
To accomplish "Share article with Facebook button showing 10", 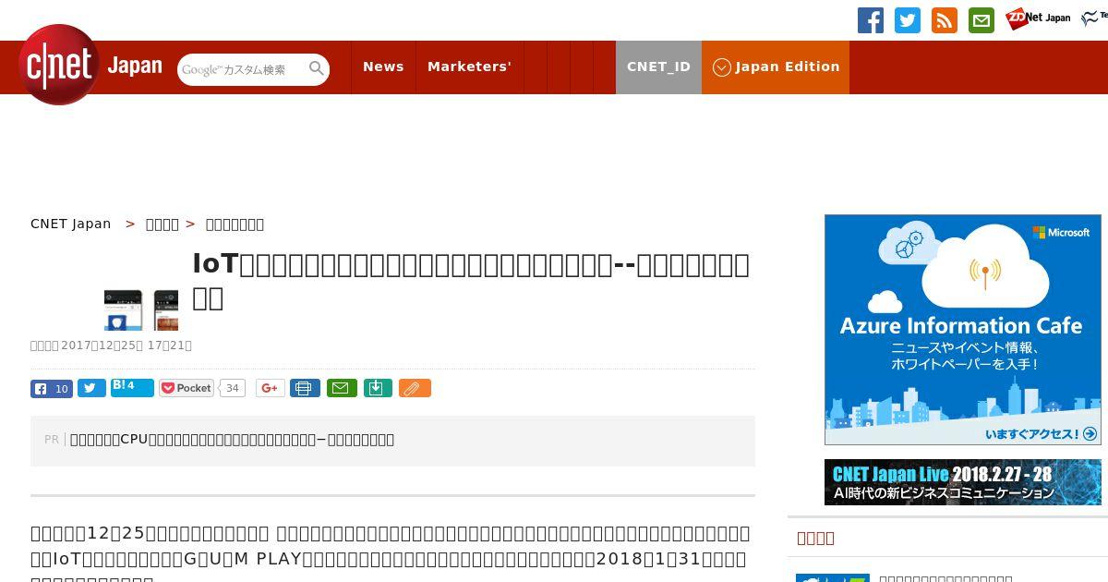I will [x=52, y=388].
